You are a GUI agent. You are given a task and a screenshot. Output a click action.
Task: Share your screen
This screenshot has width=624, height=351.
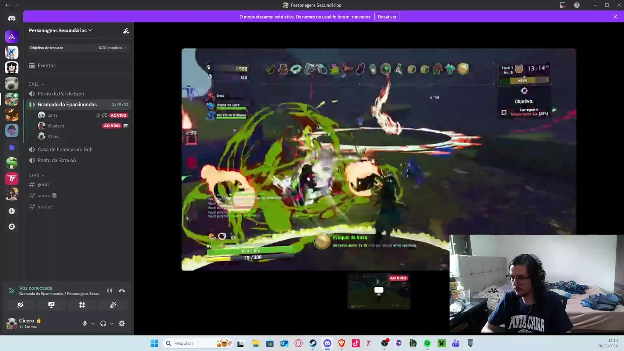(x=51, y=305)
